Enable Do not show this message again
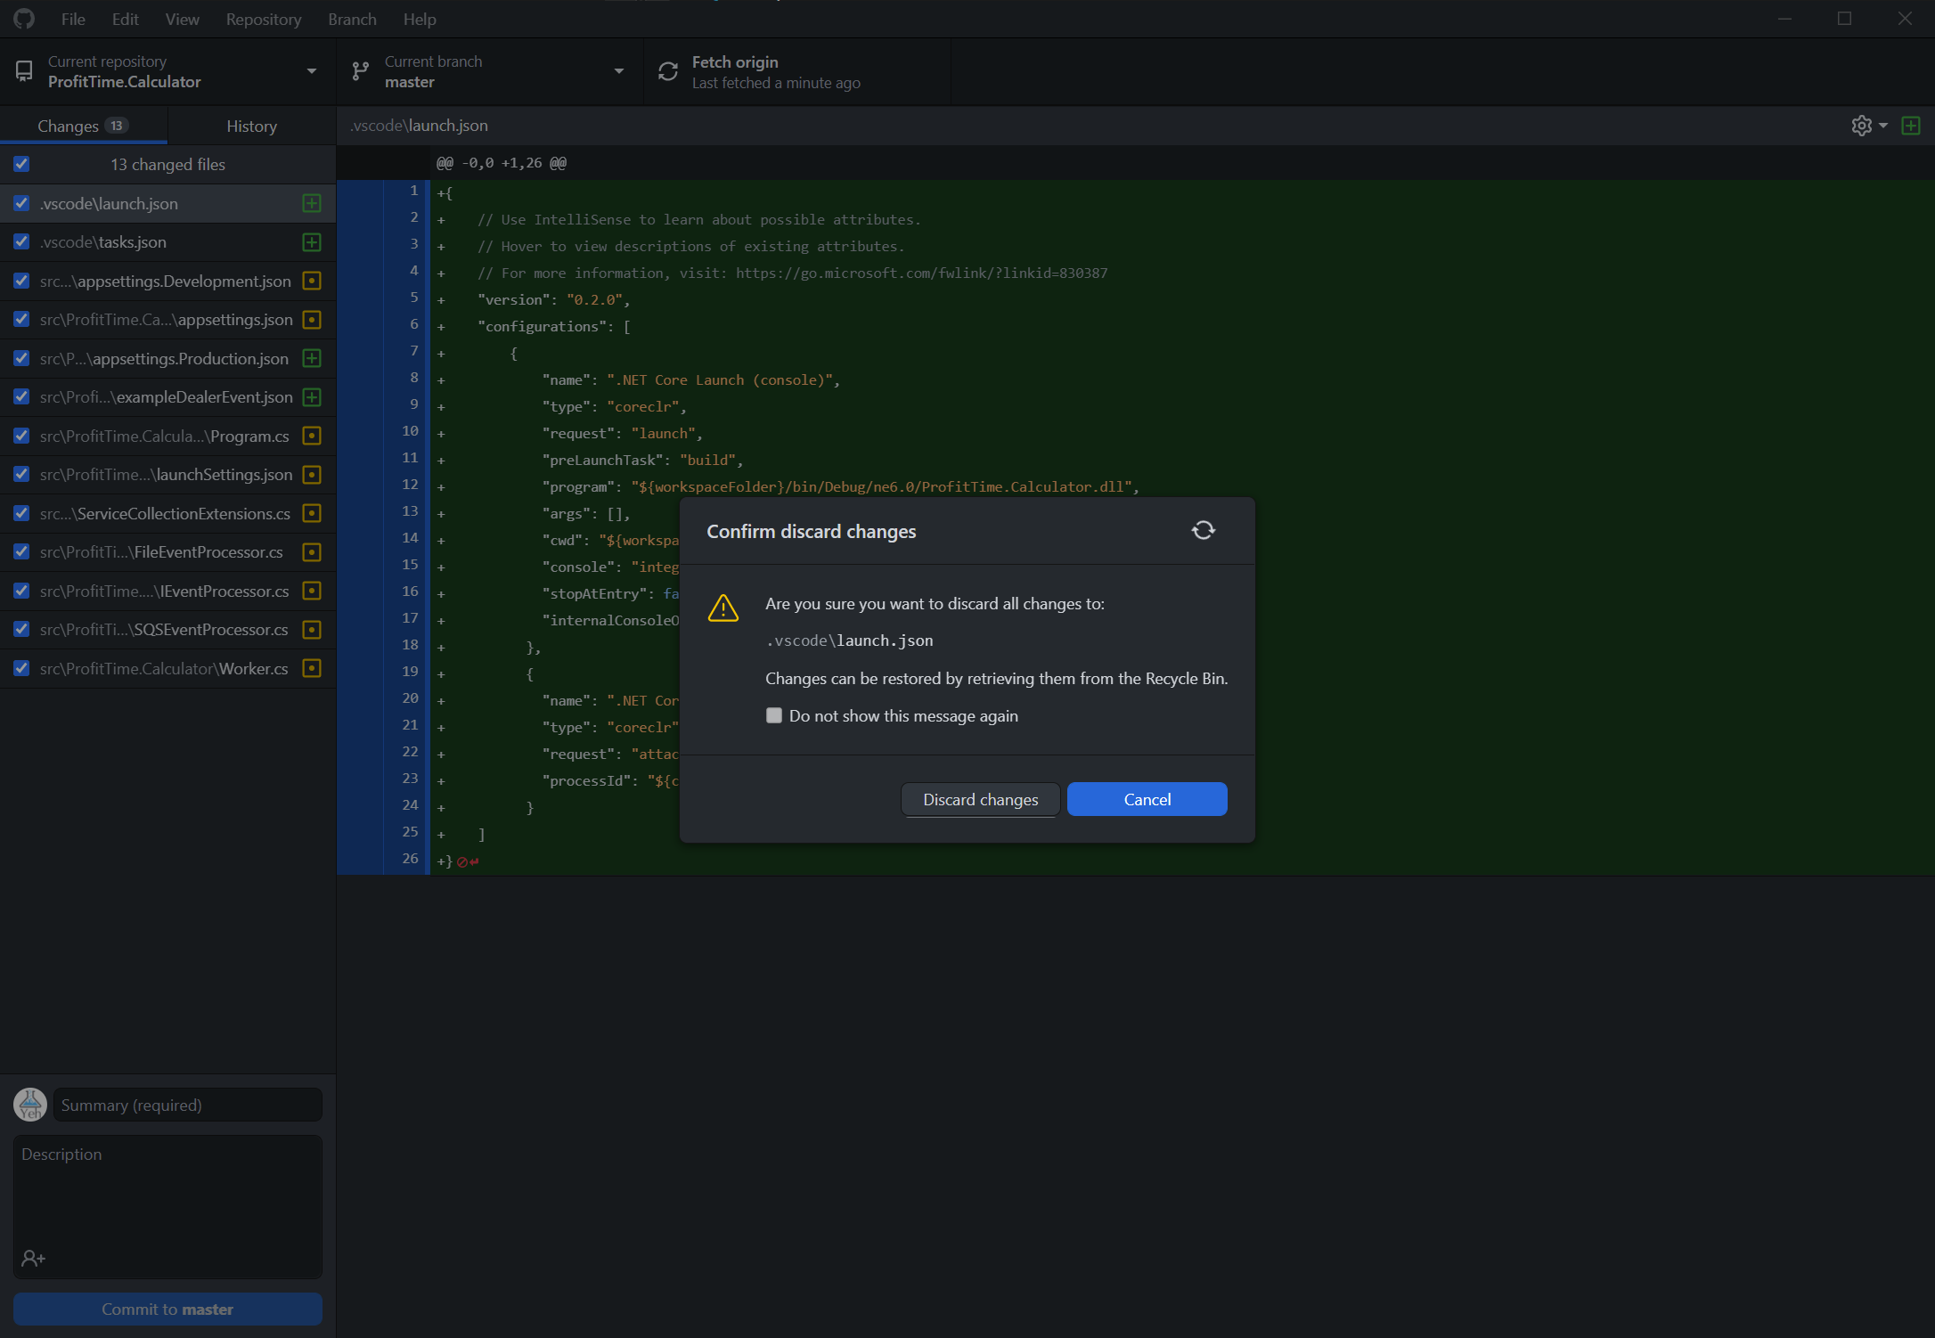 (x=773, y=715)
